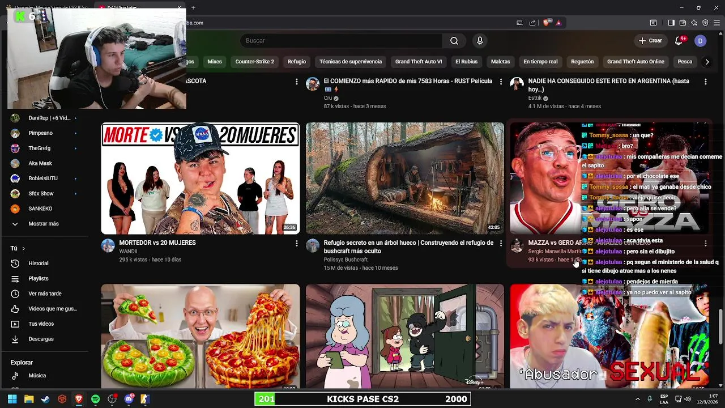Open more options for El COMIENZO más RAPIDO video
725x408 pixels.
click(501, 82)
